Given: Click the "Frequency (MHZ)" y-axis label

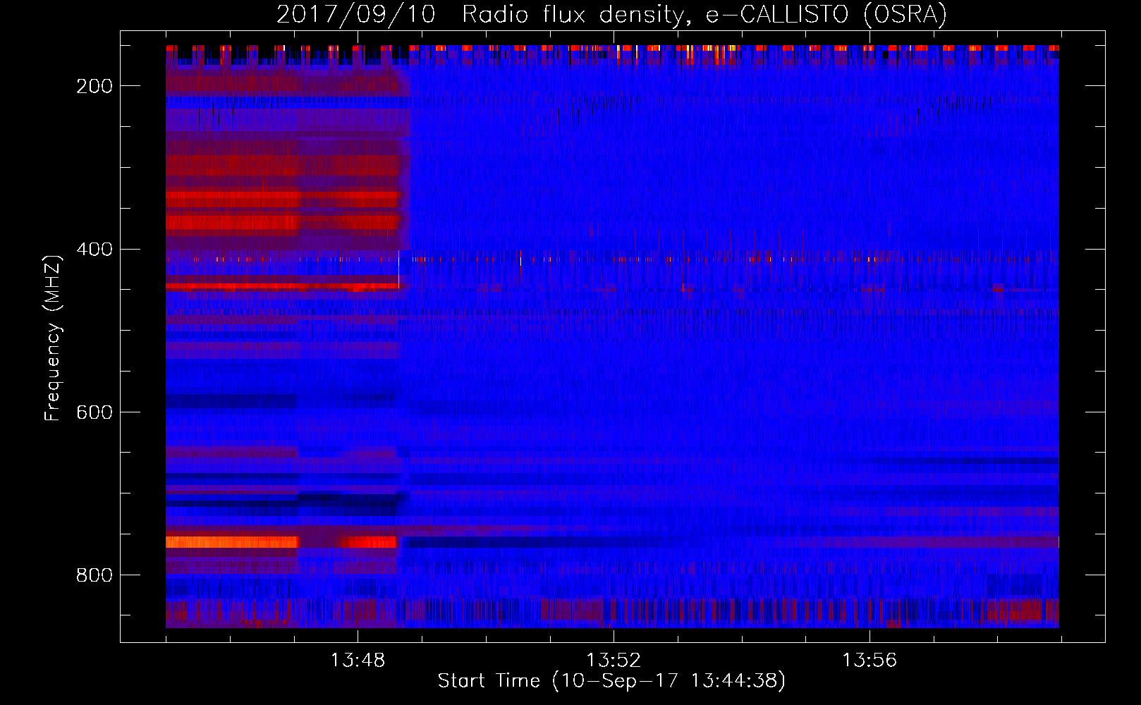Looking at the screenshot, I should (53, 338).
